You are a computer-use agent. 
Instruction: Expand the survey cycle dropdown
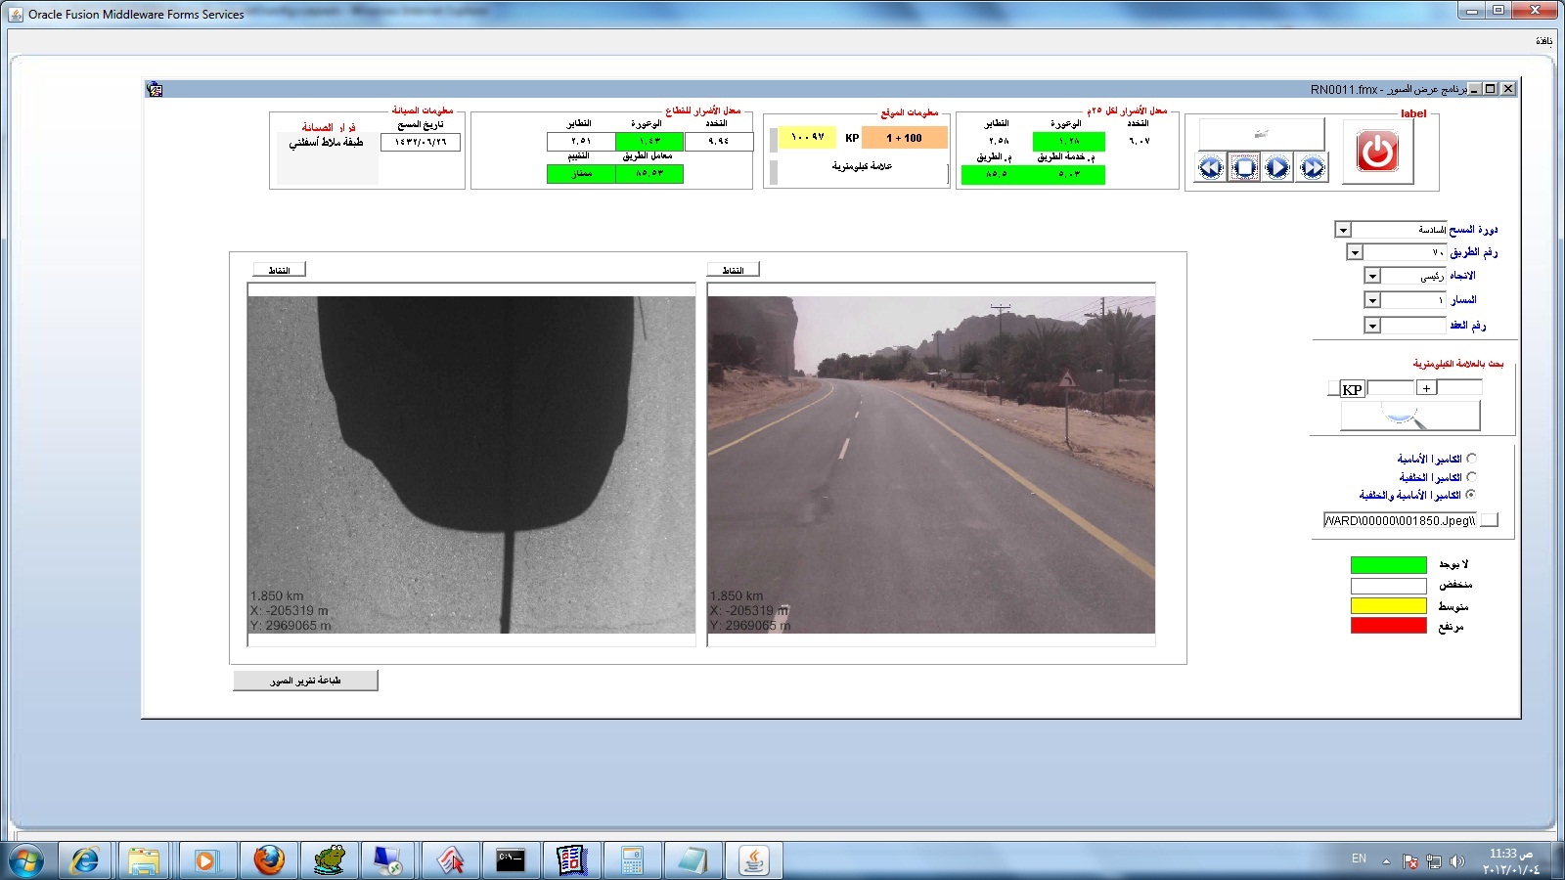[x=1343, y=230]
